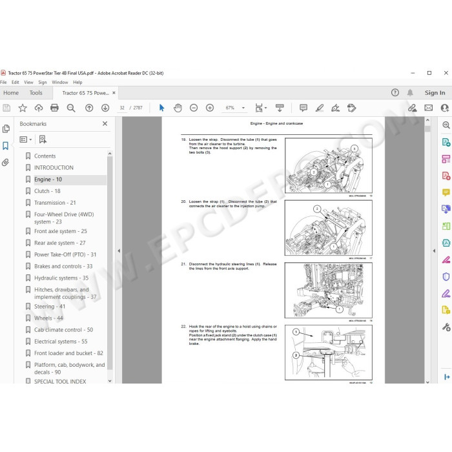This screenshot has height=452, width=452.
Task: Open the Protect shield tool
Action: pyautogui.click(x=446, y=277)
